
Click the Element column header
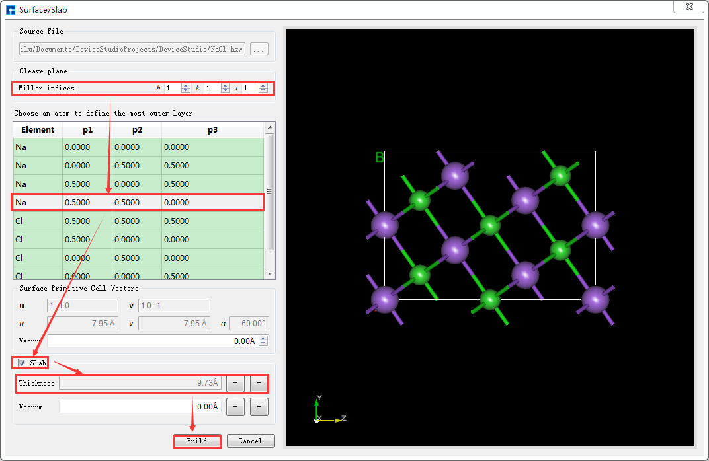[x=38, y=130]
